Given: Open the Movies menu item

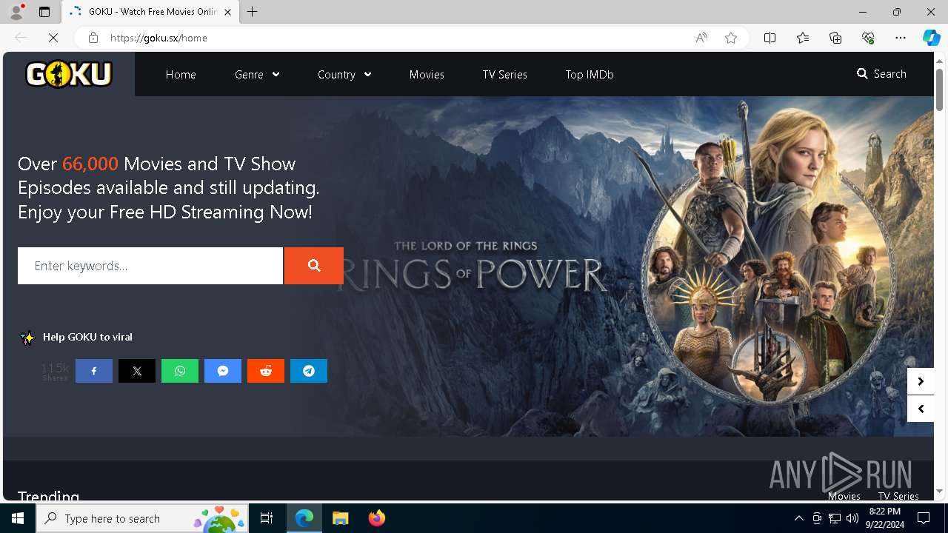Looking at the screenshot, I should [x=427, y=74].
